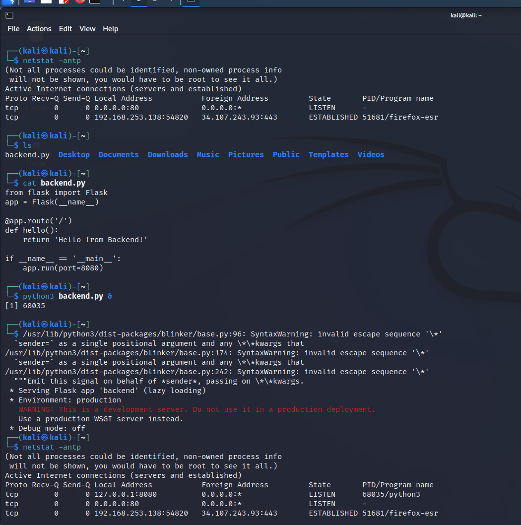The width and height of the screenshot is (521, 525).
Task: Click the 'base.py:174' SyntaxWarning line
Action: point(217,353)
